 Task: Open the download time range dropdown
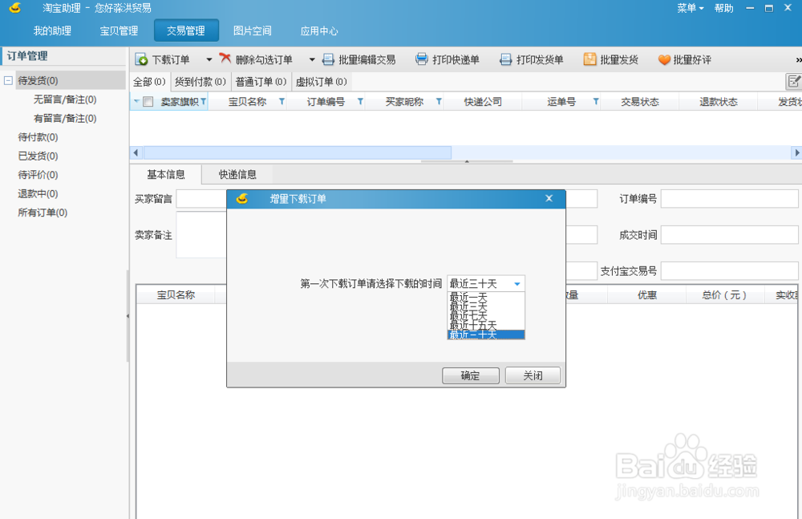517,283
